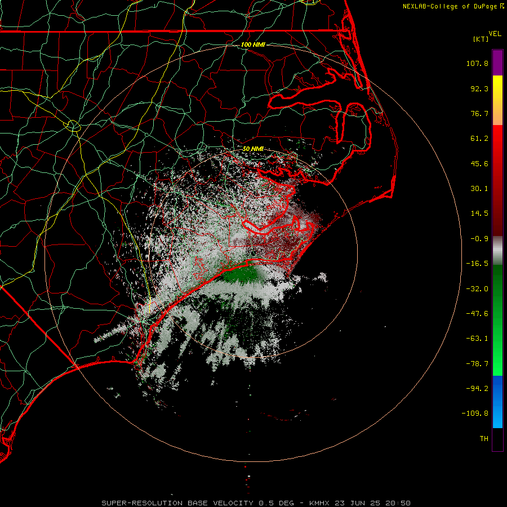Image resolution: width=507 pixels, height=507 pixels.
Task: Click the 30.1 value on the velocity scale
Action: click(479, 189)
